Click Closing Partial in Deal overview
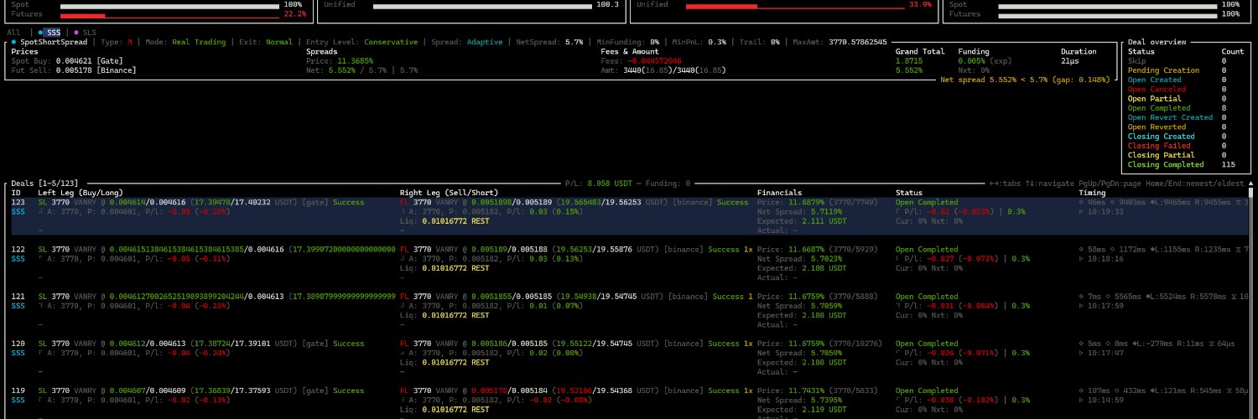The height and width of the screenshot is (419, 1258). pos(1162,155)
